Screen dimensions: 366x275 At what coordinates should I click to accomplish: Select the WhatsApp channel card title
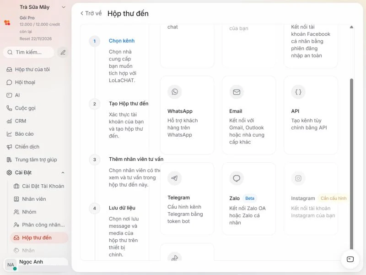pos(180,111)
